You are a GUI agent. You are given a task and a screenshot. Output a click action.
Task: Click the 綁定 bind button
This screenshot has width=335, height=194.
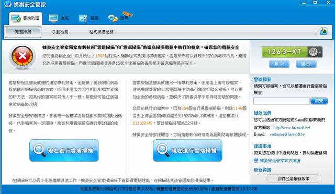(306, 64)
